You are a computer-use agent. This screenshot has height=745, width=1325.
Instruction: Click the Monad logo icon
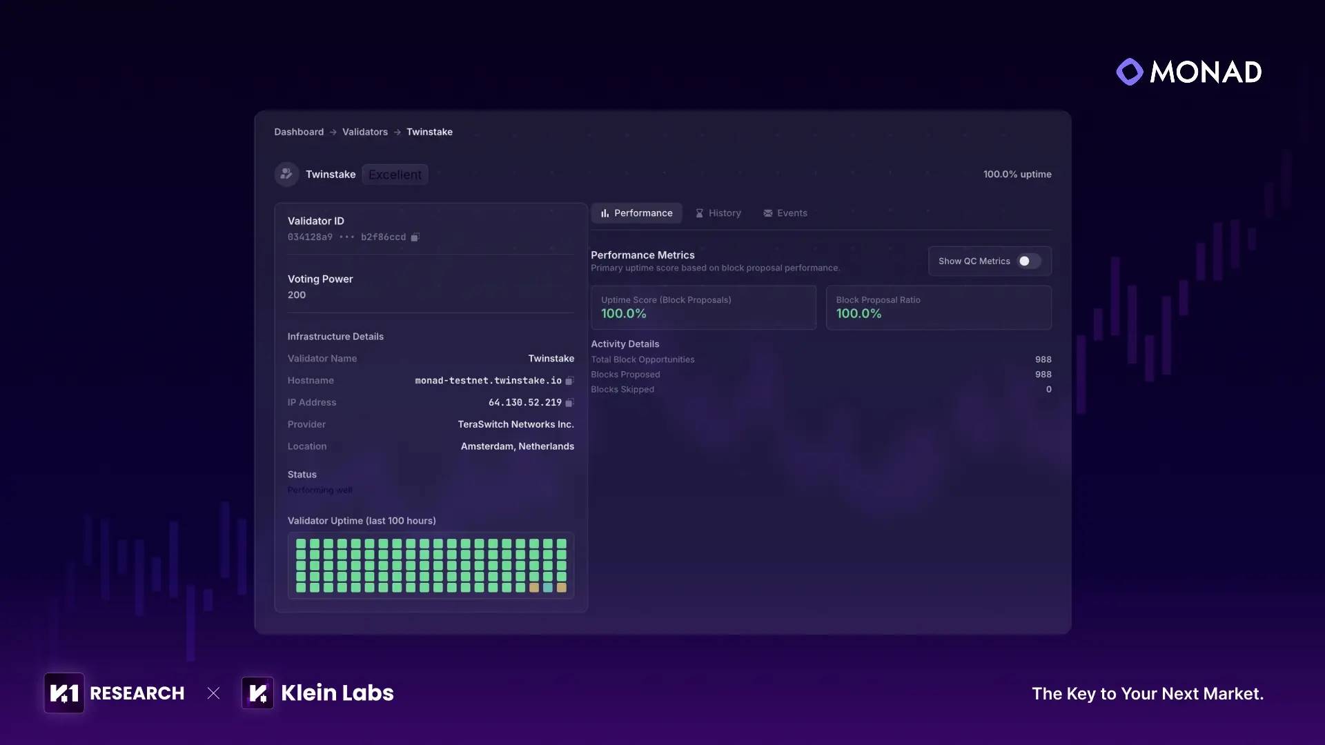pyautogui.click(x=1130, y=72)
